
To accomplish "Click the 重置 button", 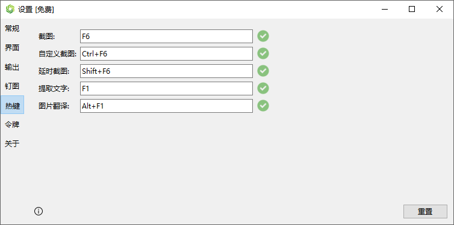I will (425, 211).
